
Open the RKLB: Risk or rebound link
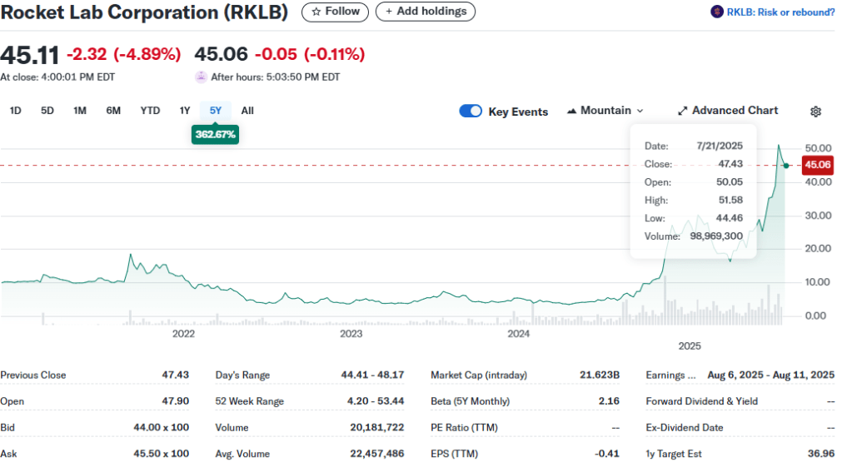(x=780, y=12)
